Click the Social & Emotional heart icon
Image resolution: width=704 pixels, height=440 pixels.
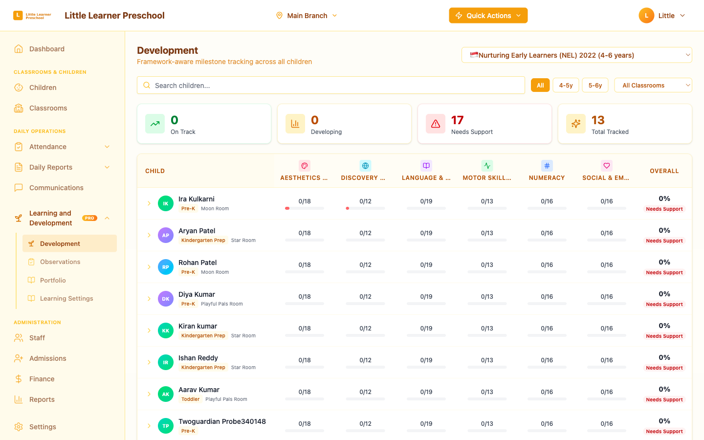pyautogui.click(x=607, y=166)
